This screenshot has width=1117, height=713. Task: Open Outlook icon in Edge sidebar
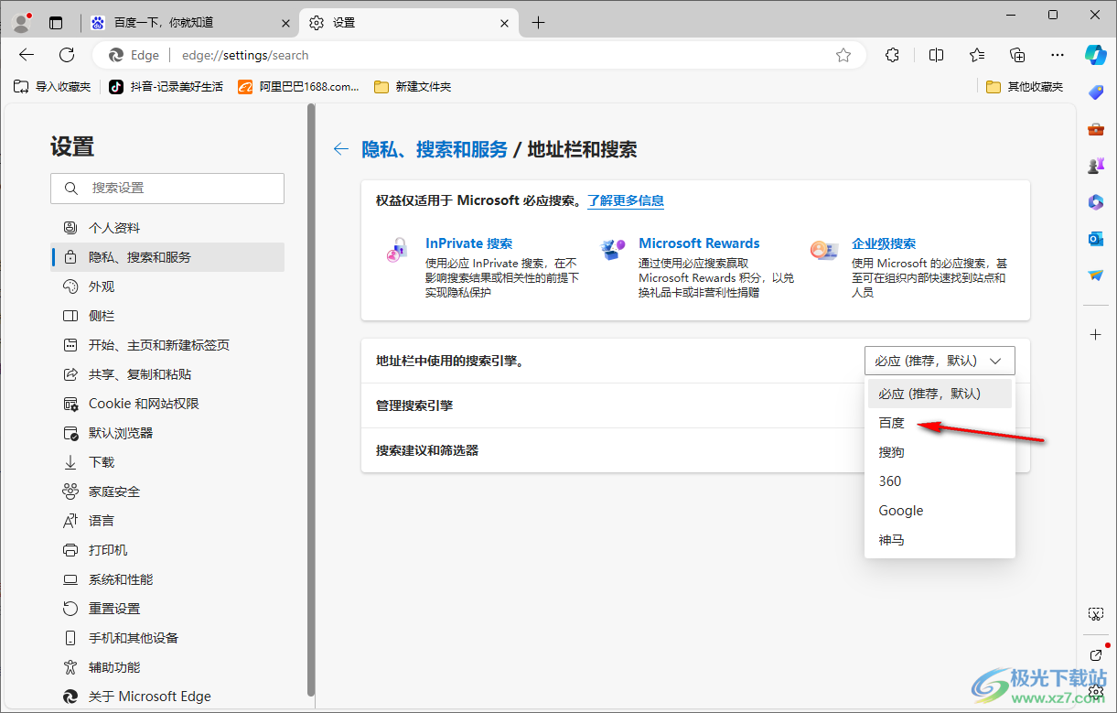tap(1096, 239)
